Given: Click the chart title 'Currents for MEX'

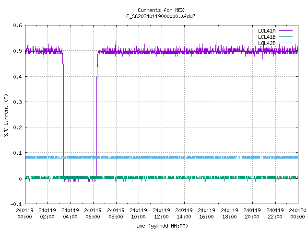Looking at the screenshot, I should point(161,10).
